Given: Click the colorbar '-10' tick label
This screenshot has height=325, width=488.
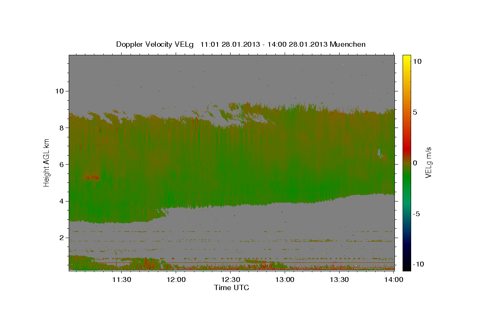Looking at the screenshot, I should pos(418,264).
